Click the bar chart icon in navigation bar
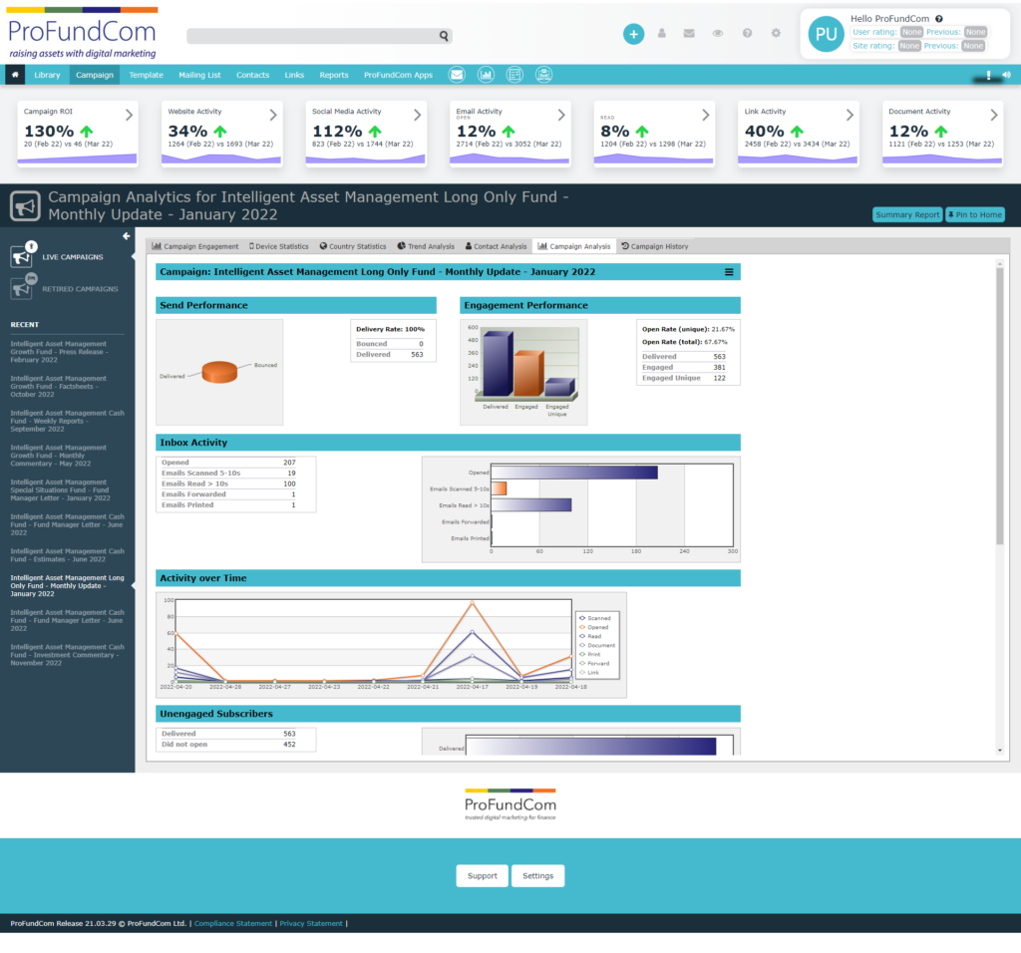 [x=486, y=75]
